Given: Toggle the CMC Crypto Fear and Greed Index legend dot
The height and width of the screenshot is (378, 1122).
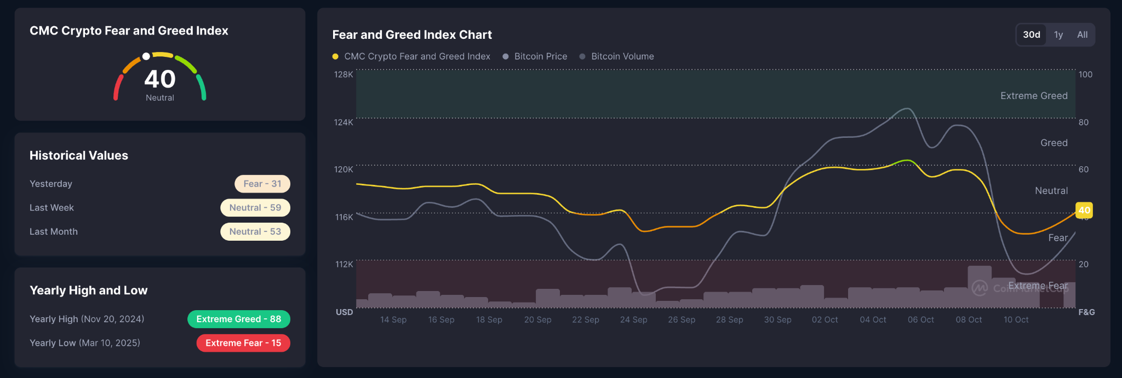Looking at the screenshot, I should click(x=335, y=56).
